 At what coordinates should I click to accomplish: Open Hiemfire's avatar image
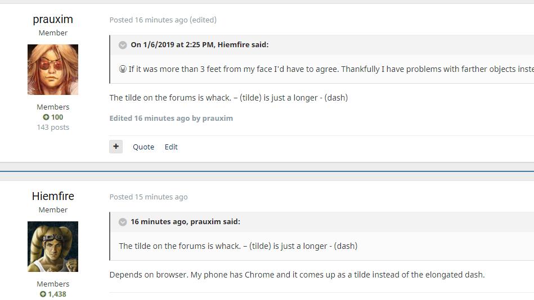(53, 247)
